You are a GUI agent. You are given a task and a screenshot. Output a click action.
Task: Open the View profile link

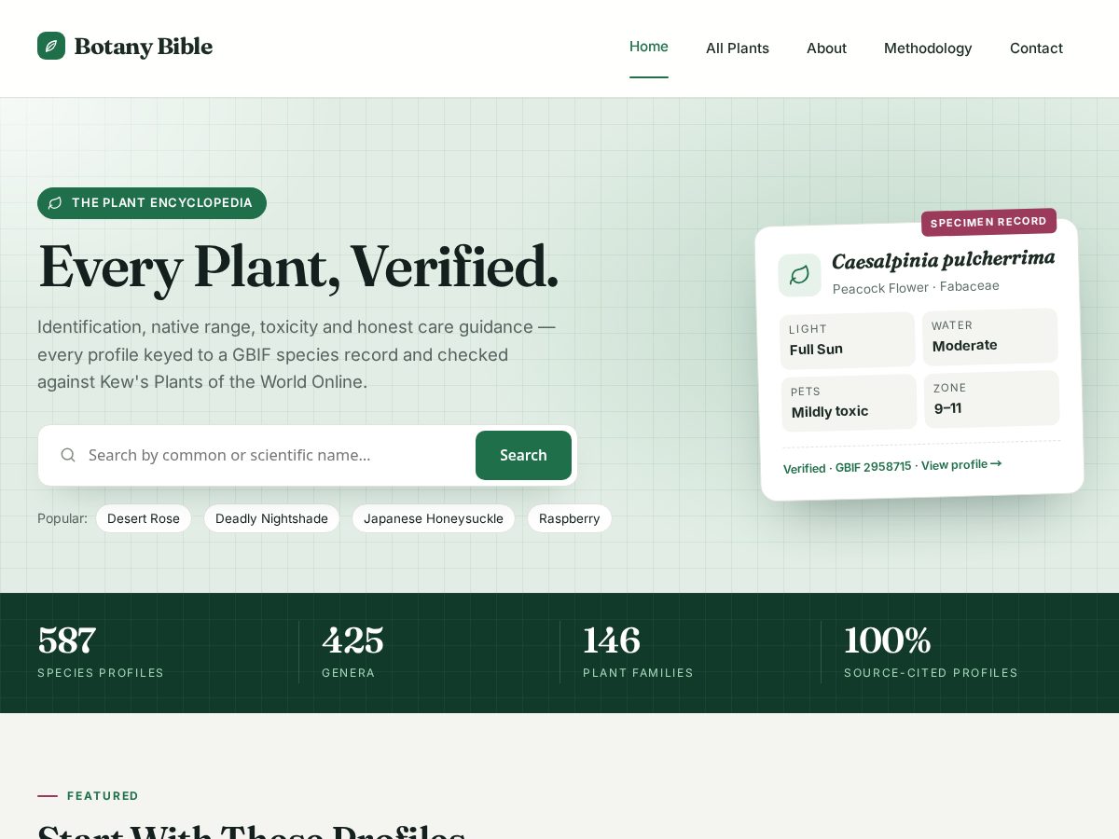pos(961,464)
